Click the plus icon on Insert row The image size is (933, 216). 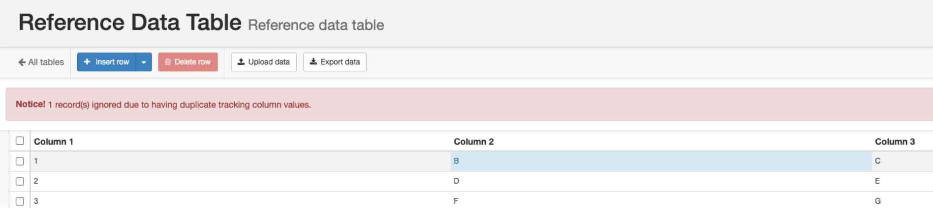pyautogui.click(x=87, y=62)
